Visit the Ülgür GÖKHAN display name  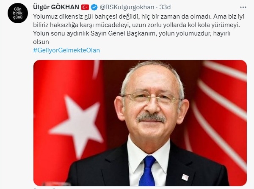pos(56,7)
